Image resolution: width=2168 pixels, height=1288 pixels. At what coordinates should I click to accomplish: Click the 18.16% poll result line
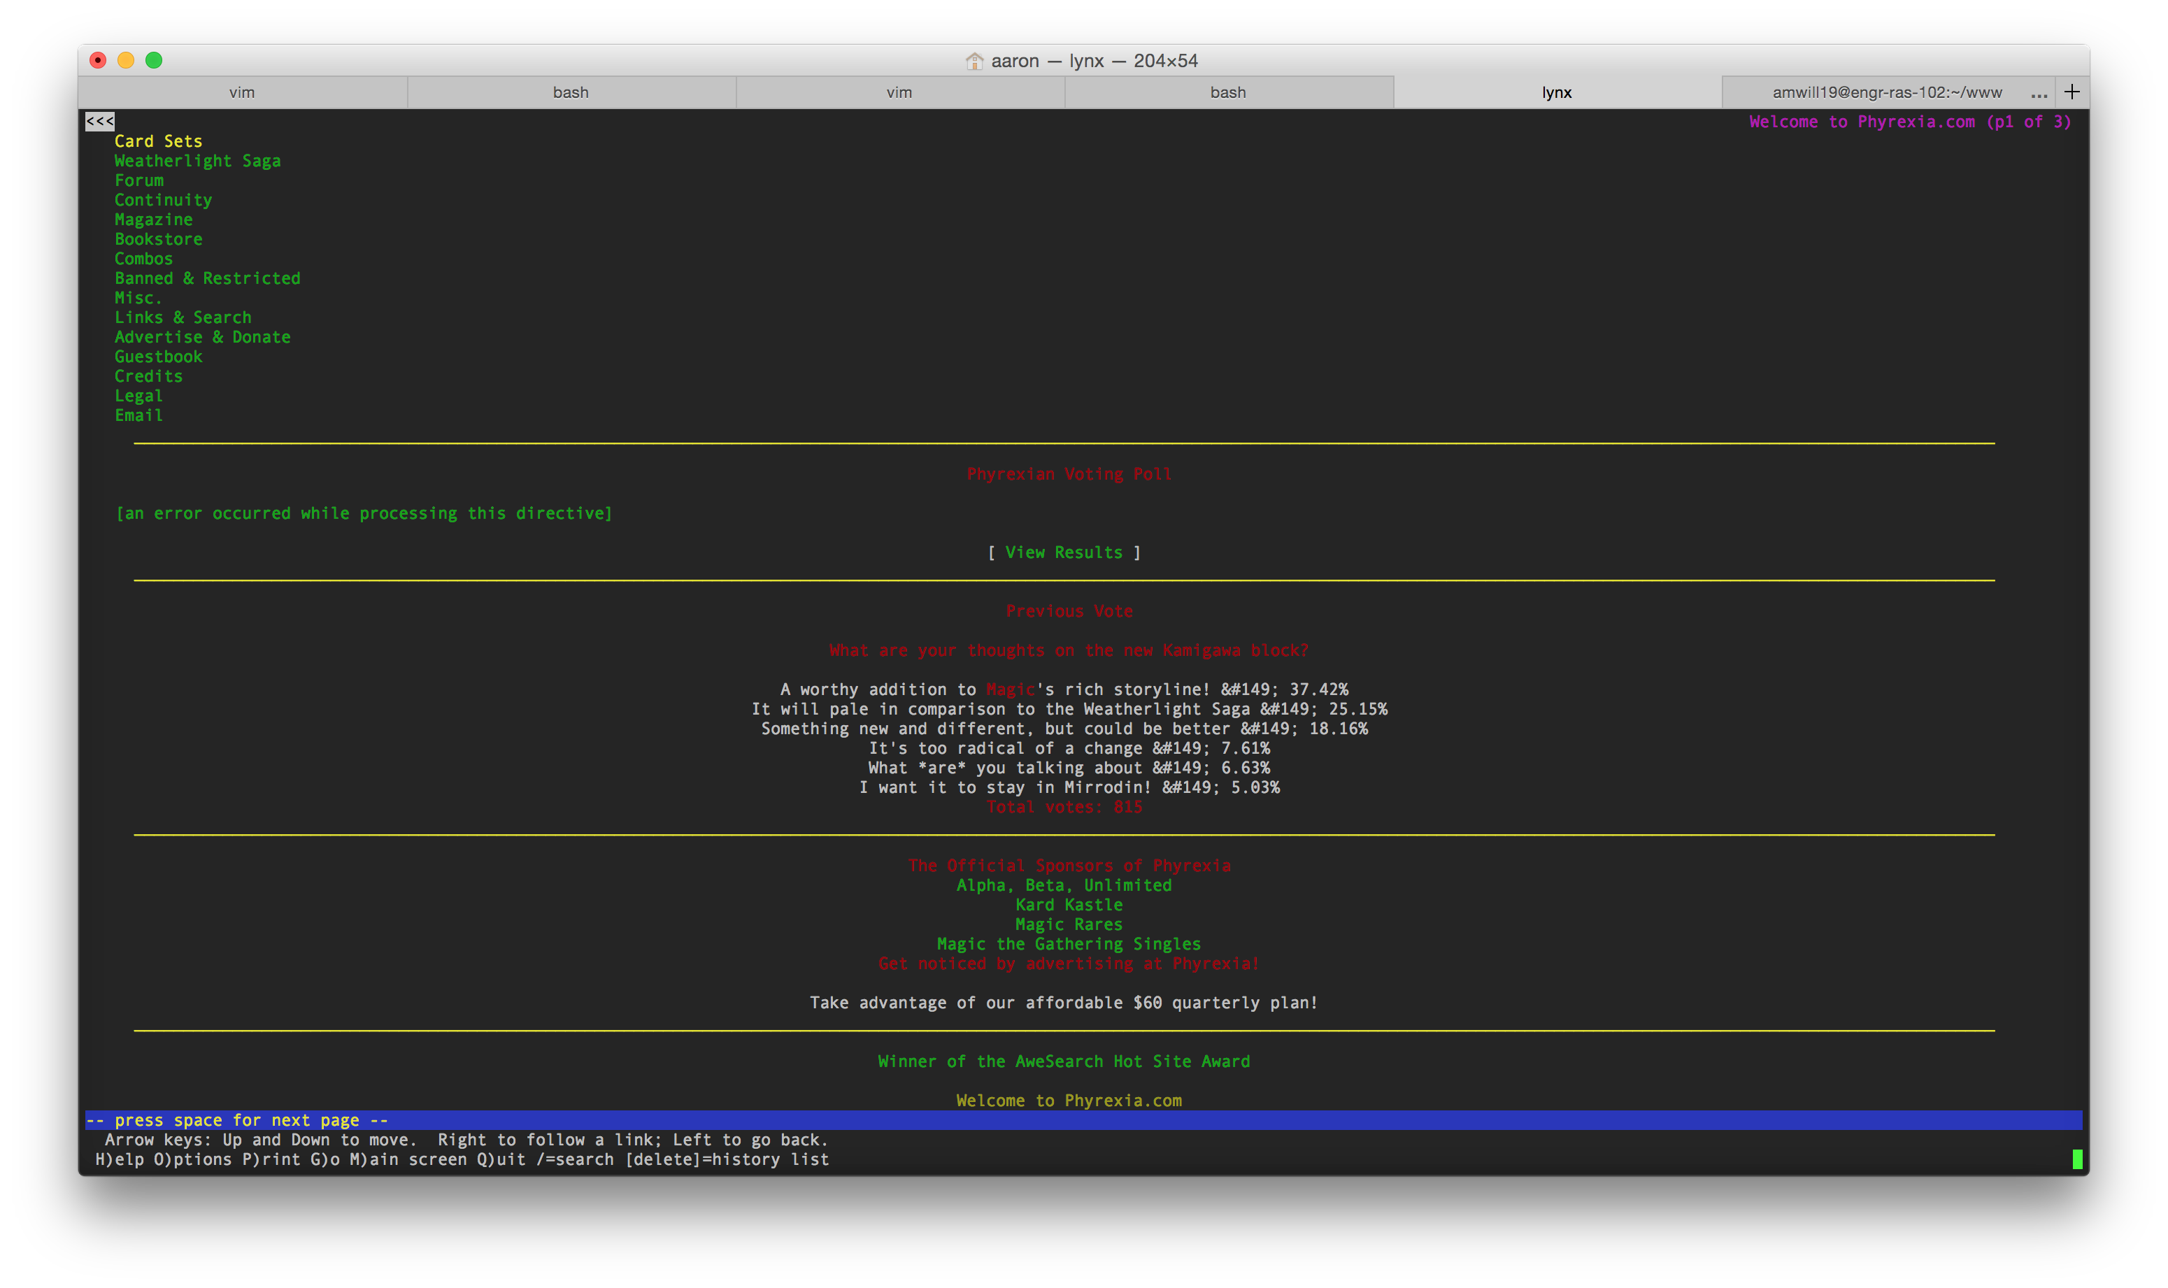(x=1064, y=728)
